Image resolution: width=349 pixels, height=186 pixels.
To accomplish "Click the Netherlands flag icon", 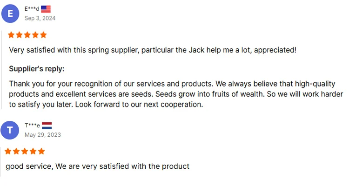I will coord(47,126).
